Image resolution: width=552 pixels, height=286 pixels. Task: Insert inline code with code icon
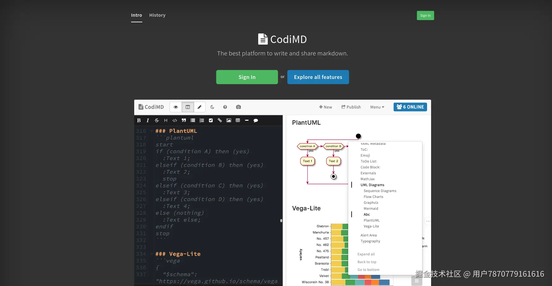(175, 120)
